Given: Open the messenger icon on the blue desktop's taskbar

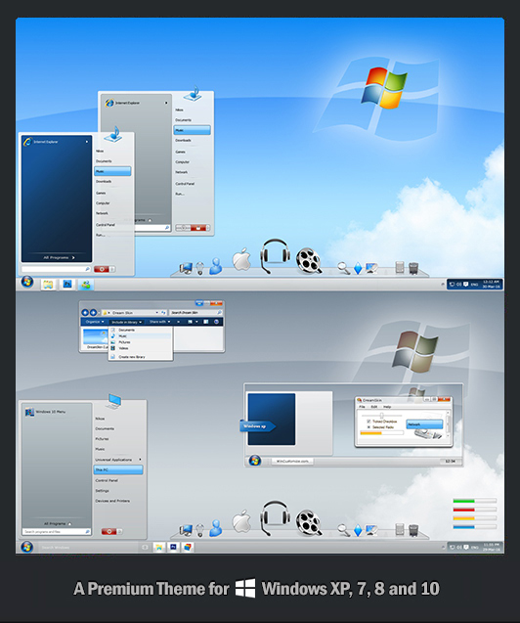Looking at the screenshot, I should [x=86, y=285].
